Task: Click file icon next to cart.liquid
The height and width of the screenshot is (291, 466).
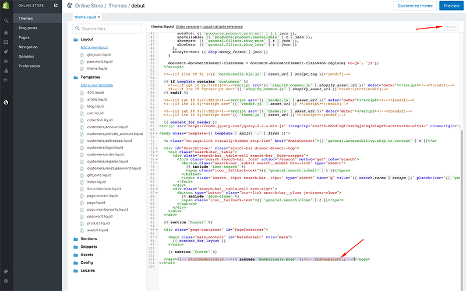Action: 82,113
